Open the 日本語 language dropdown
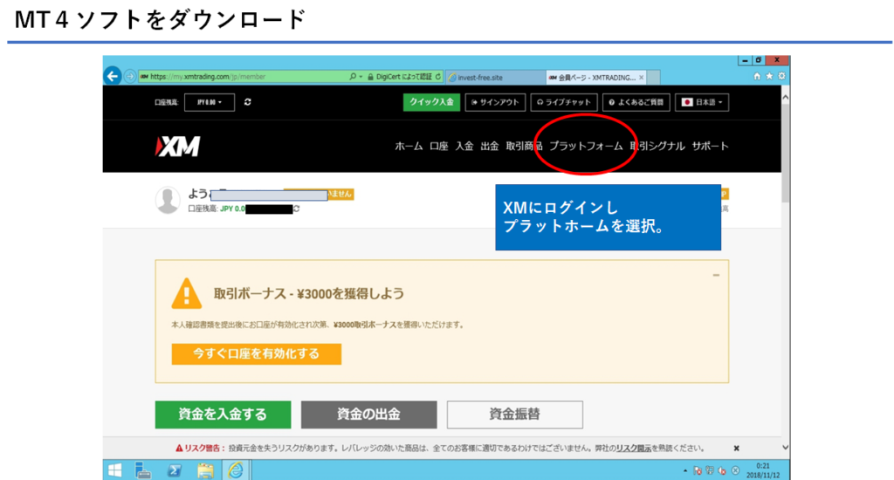The height and width of the screenshot is (480, 894). coord(702,102)
